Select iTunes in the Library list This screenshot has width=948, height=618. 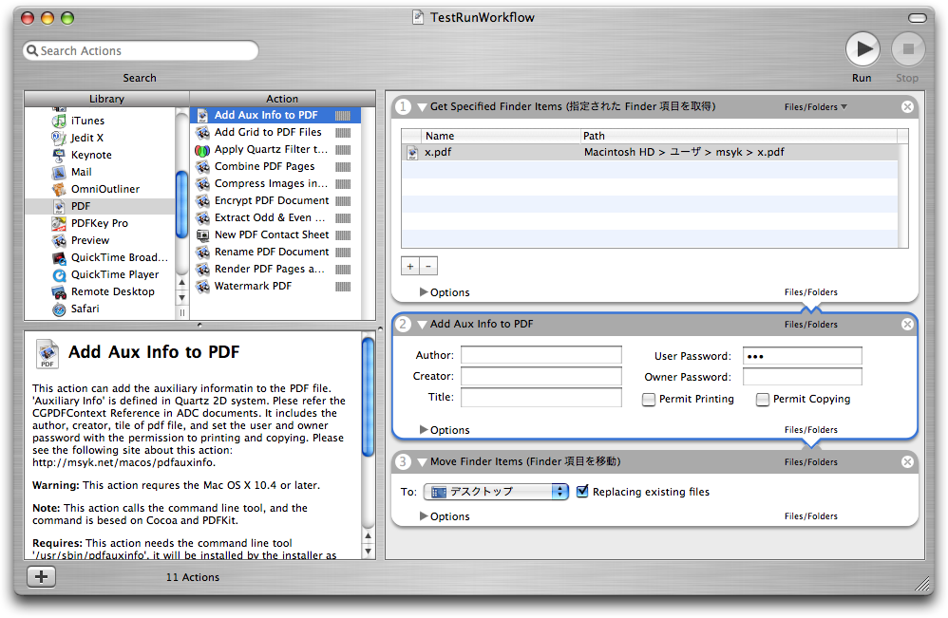click(87, 121)
